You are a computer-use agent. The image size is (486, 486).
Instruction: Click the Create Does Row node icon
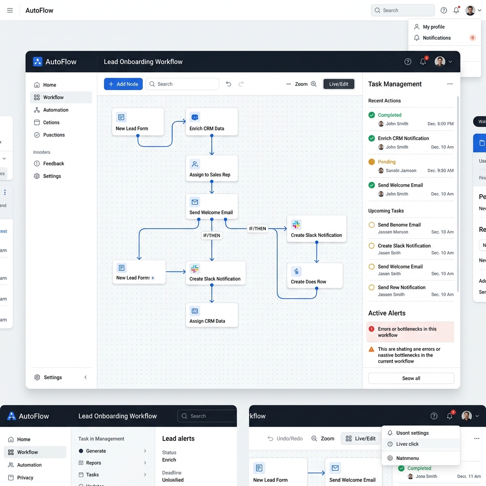point(296,271)
